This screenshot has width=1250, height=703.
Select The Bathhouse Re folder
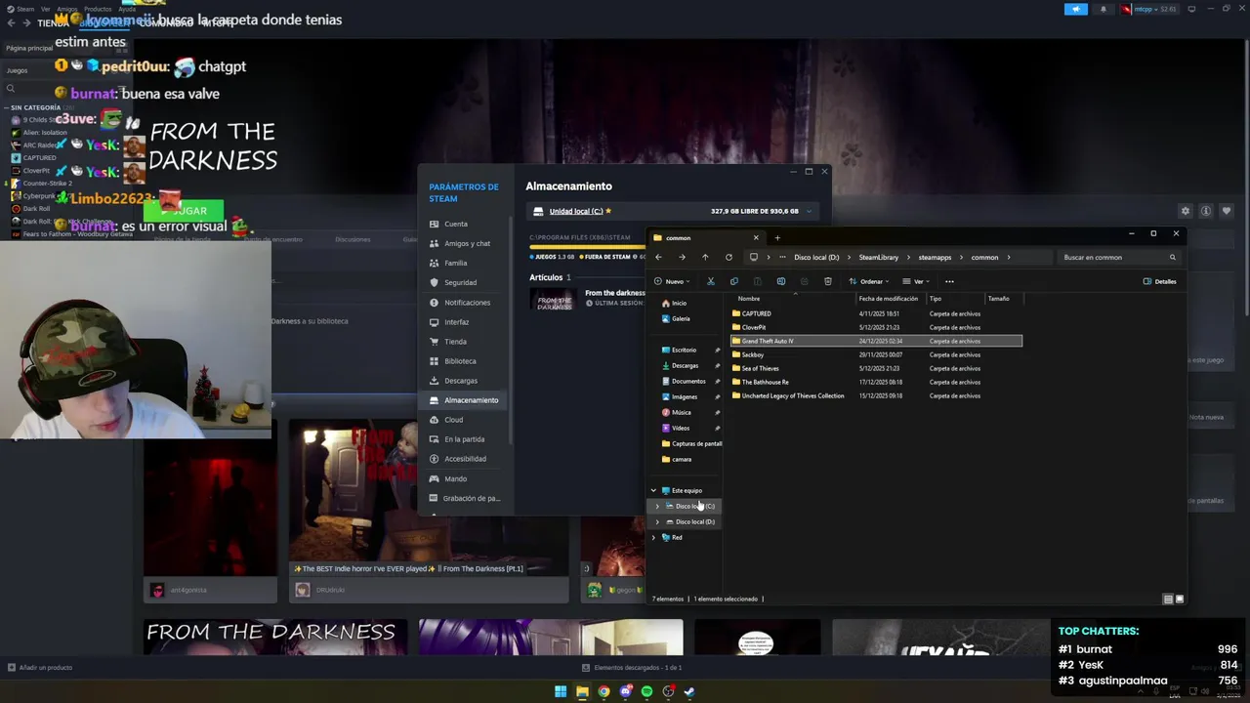pyautogui.click(x=876, y=382)
